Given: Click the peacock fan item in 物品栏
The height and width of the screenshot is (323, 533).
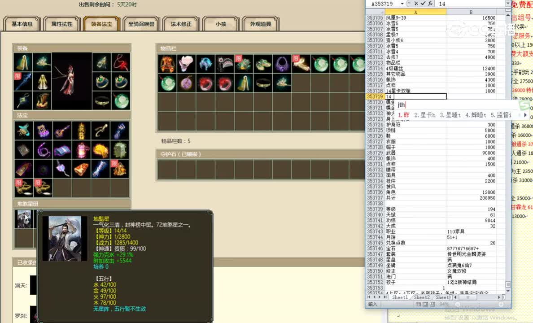Looking at the screenshot, I should [225, 64].
